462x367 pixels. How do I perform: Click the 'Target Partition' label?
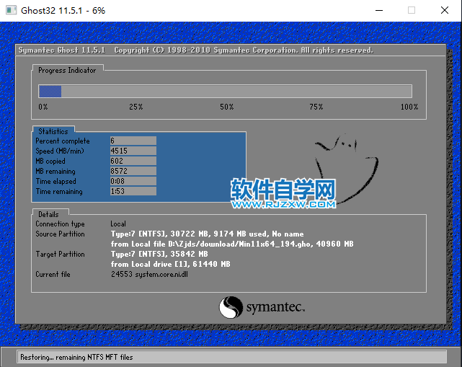tap(60, 254)
